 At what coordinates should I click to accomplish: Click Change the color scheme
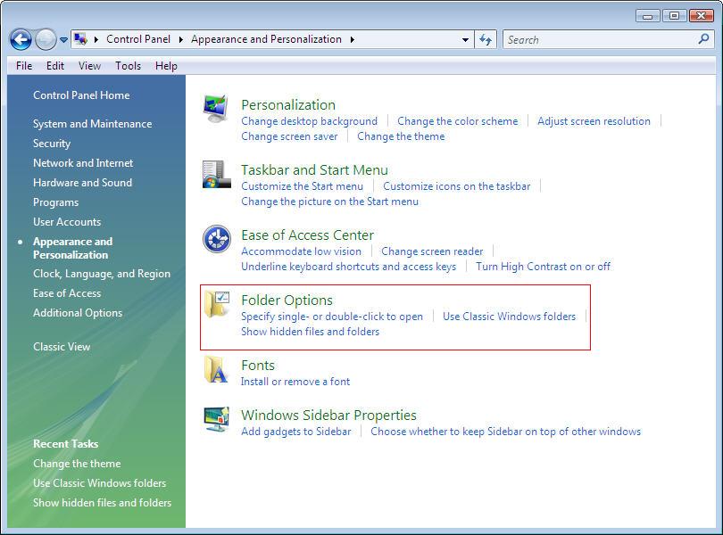tap(457, 121)
